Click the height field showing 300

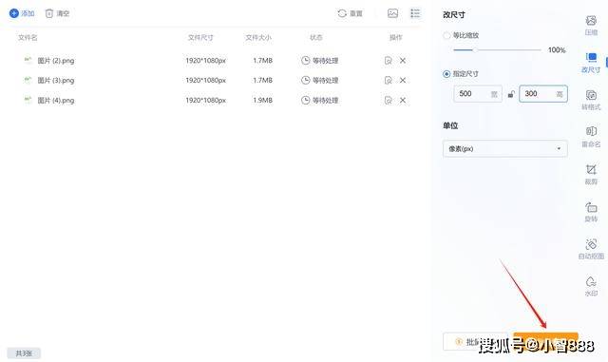coord(543,94)
